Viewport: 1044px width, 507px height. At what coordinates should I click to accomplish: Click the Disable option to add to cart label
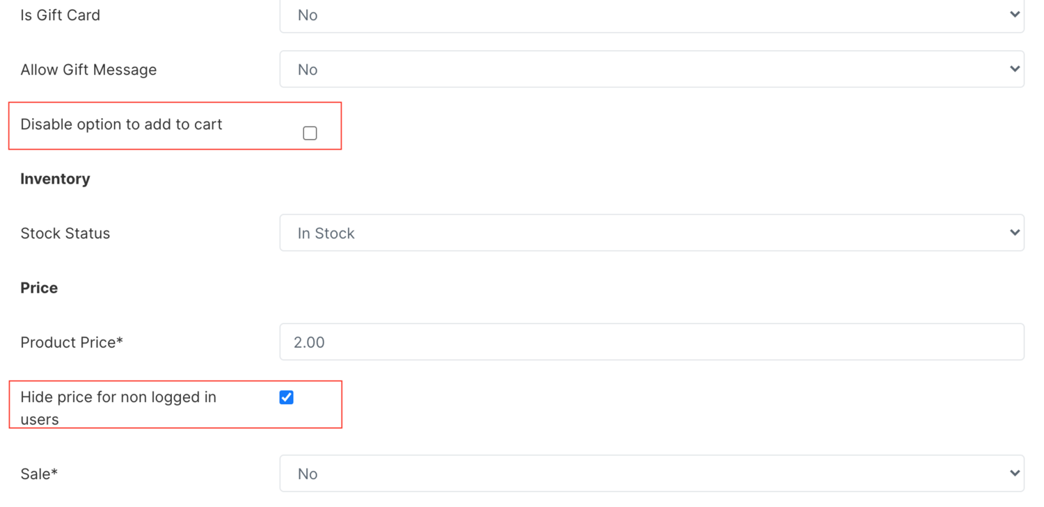pyautogui.click(x=121, y=124)
